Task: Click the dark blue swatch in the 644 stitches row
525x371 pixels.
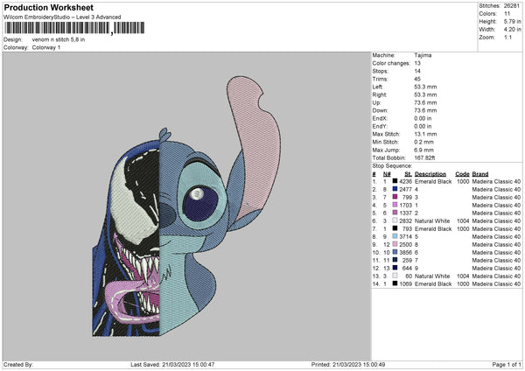Action: click(395, 268)
